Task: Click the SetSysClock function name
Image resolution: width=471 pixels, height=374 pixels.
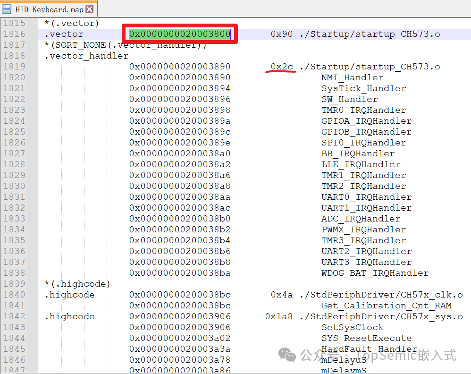Action: [352, 327]
